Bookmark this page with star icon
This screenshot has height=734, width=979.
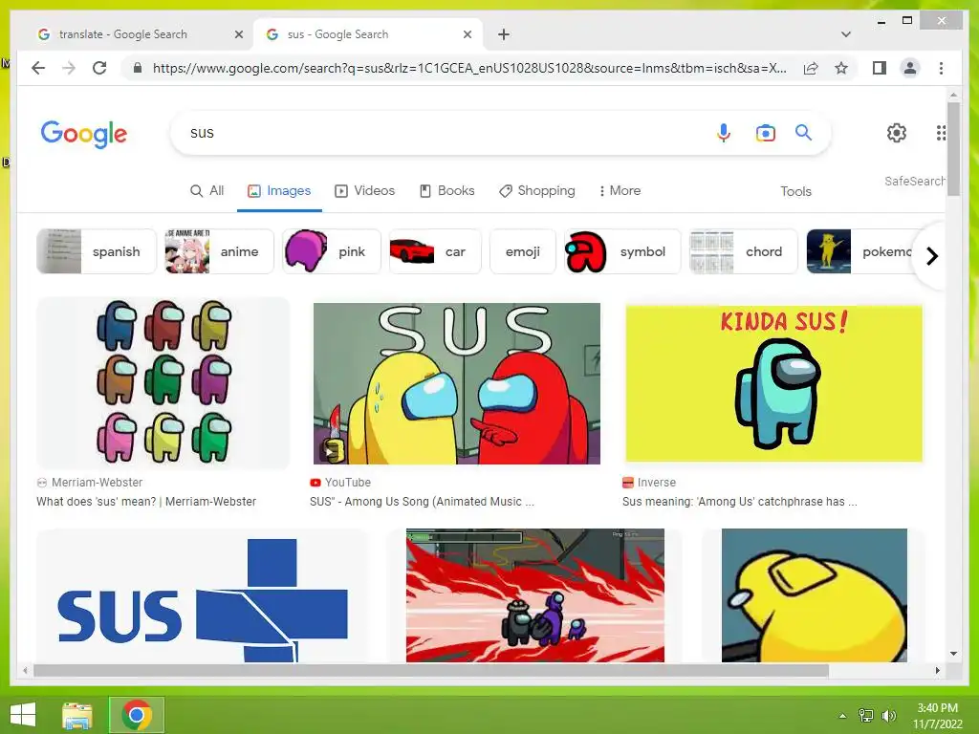(841, 68)
